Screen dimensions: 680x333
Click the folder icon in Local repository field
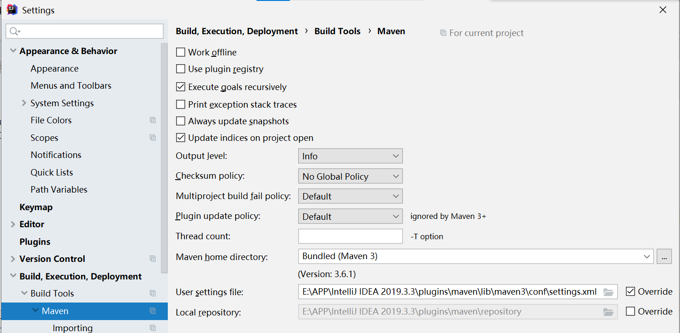click(x=608, y=312)
